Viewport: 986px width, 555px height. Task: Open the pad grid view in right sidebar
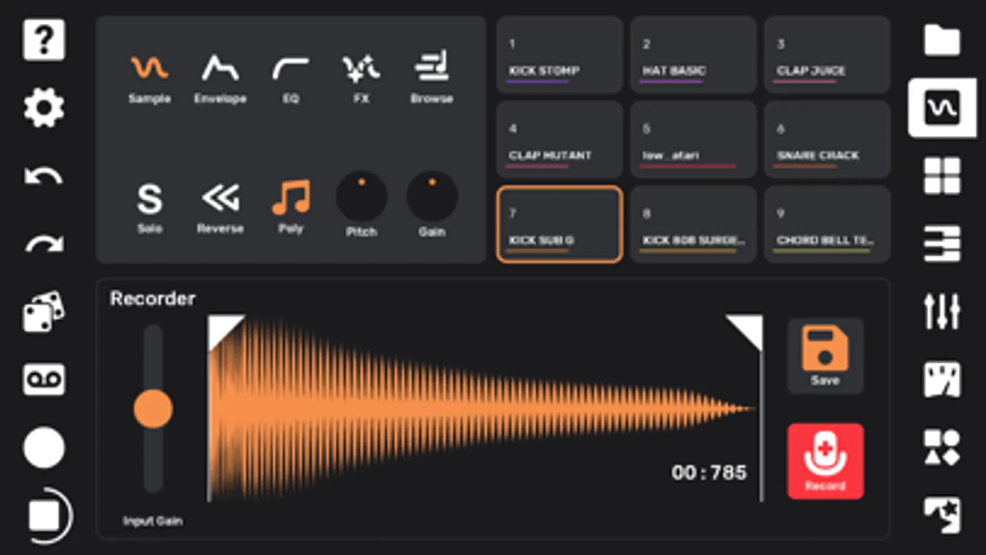[x=942, y=176]
